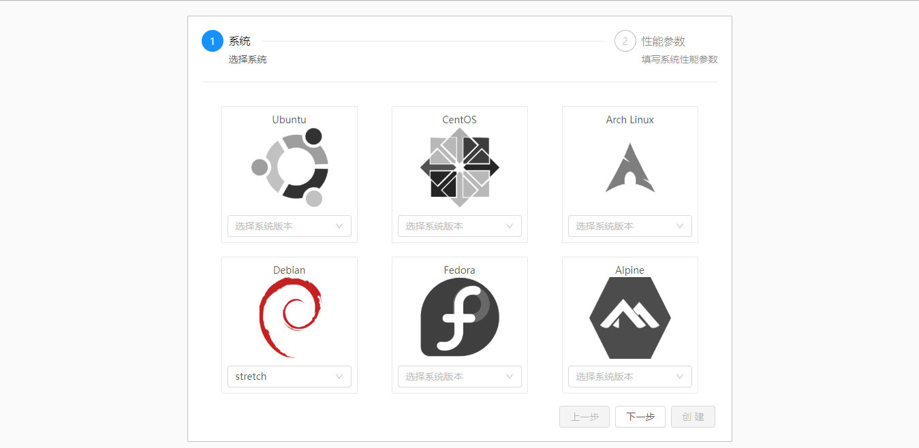The image size is (919, 448).
Task: Click the step 1 circle icon
Action: coord(213,41)
